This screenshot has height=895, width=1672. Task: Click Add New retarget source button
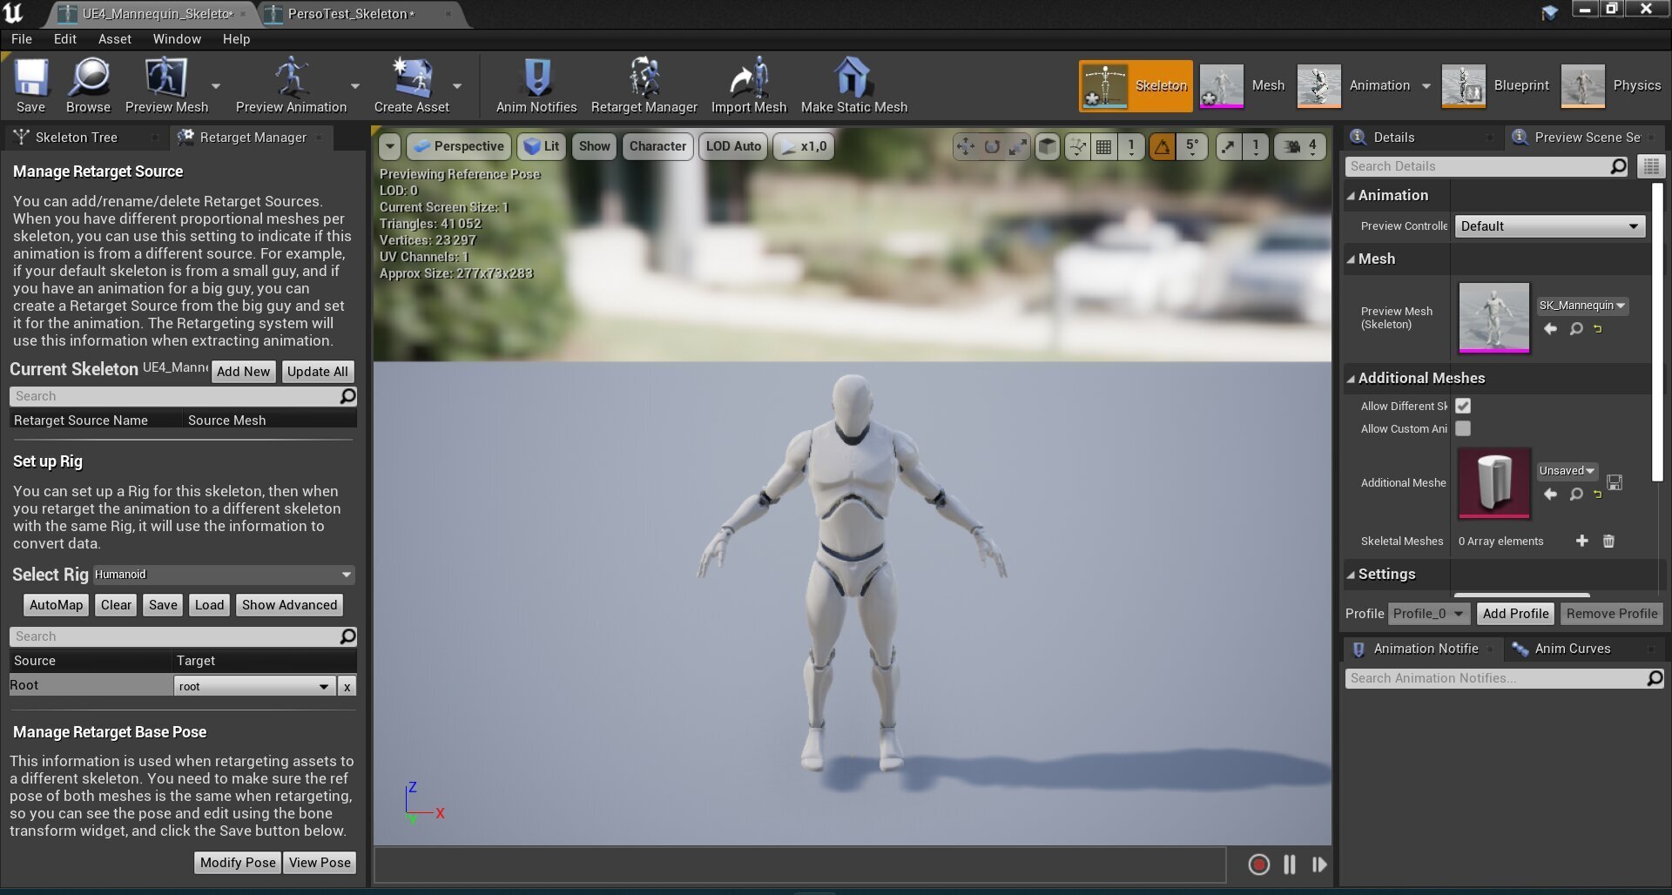[x=243, y=371]
